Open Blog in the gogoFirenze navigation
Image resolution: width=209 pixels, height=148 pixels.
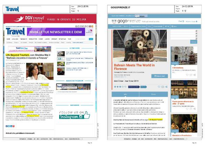coord(149,27)
